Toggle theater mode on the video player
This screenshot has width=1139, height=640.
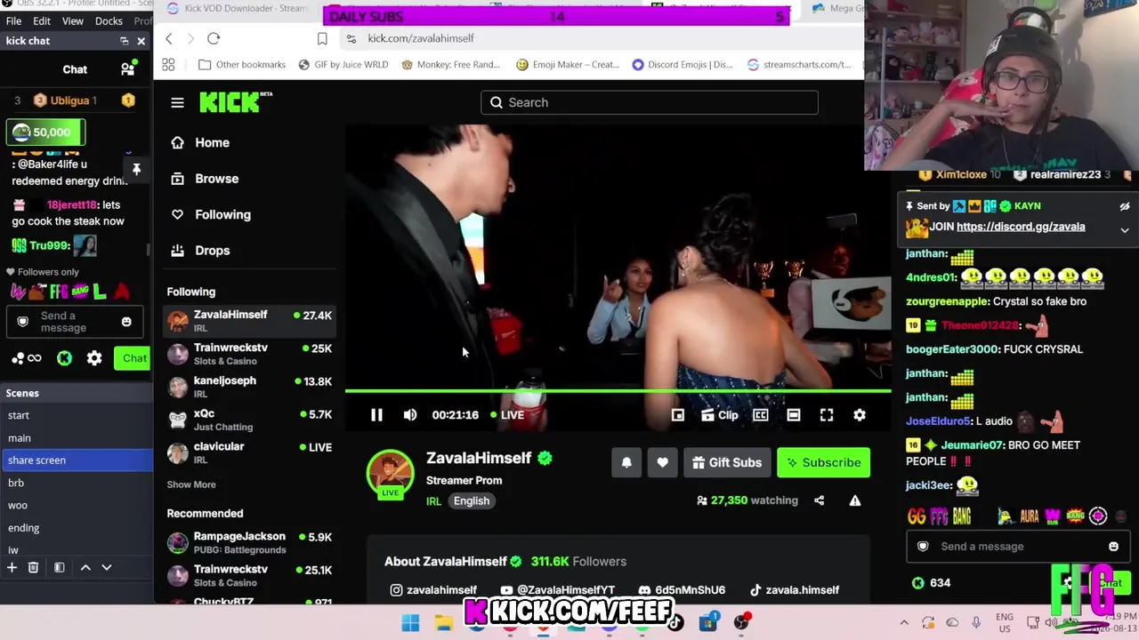[794, 415]
